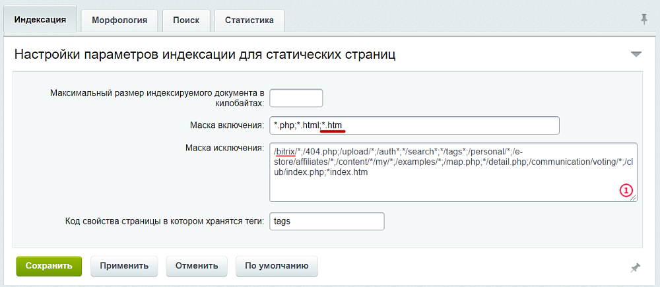Screen dimensions: 660x287
Task: Click the Применить button
Action: [124, 266]
